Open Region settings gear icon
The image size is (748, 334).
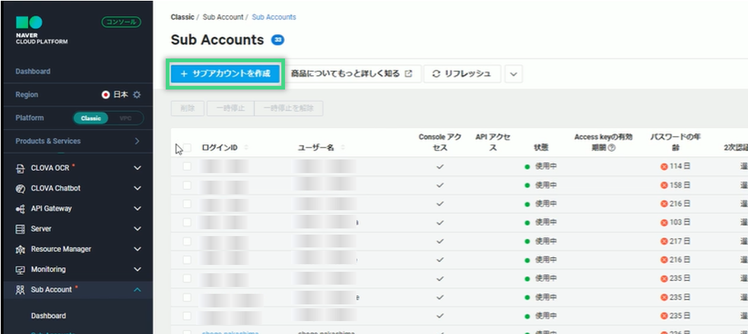click(x=138, y=95)
